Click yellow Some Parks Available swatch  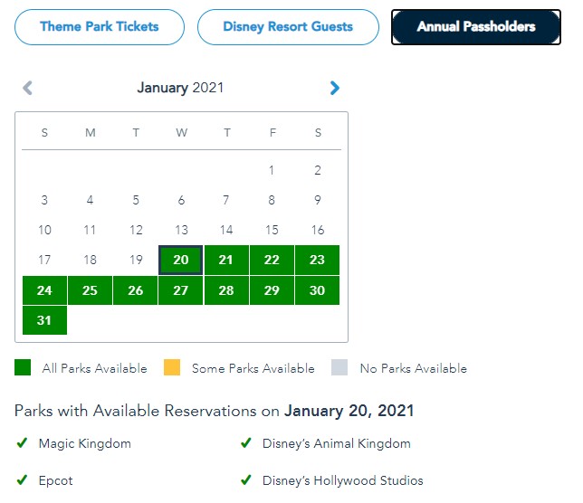pos(172,368)
